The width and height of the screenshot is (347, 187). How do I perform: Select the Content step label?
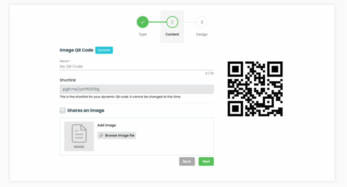[172, 34]
